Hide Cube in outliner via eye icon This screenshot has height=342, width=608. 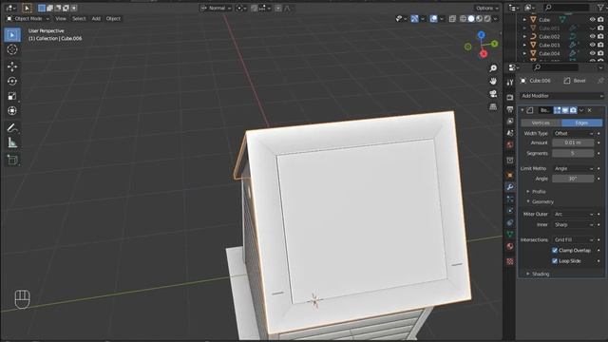point(592,19)
